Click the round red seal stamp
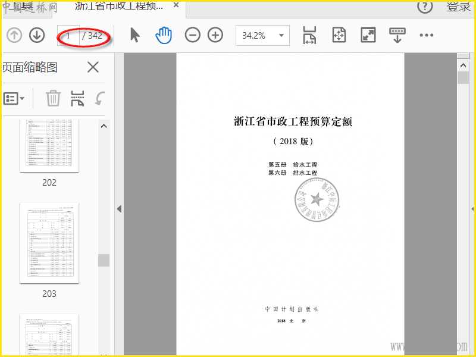This screenshot has height=357, width=476. tap(317, 199)
